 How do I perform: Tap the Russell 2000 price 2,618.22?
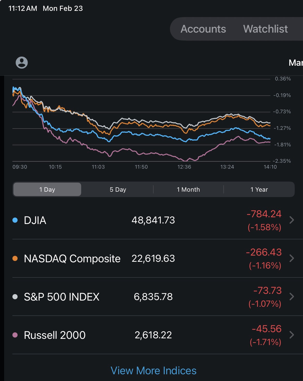click(x=153, y=335)
